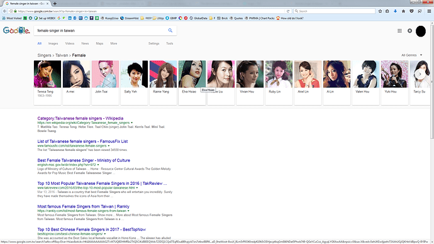Open 'Set up WEBEX' bookmark
Screen dimensions: 434x244
45,18
